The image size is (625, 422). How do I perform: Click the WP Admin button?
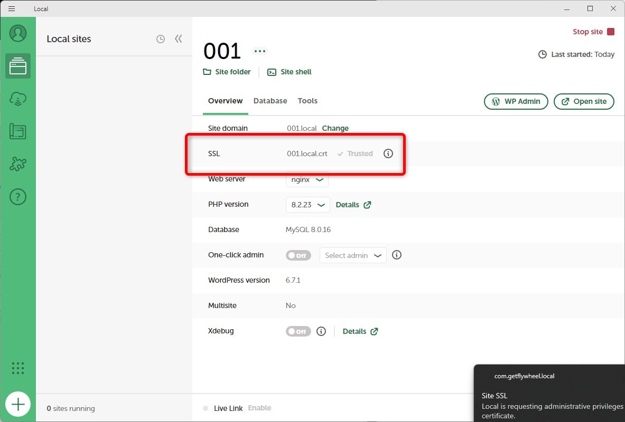click(x=516, y=101)
